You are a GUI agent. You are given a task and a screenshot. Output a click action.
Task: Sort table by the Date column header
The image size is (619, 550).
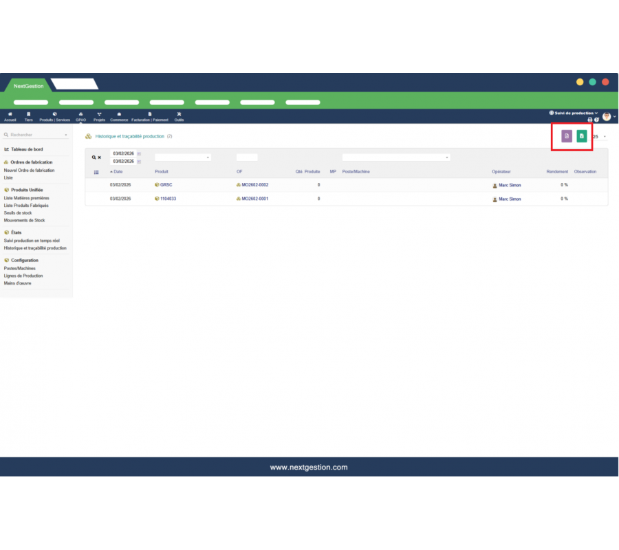click(118, 172)
